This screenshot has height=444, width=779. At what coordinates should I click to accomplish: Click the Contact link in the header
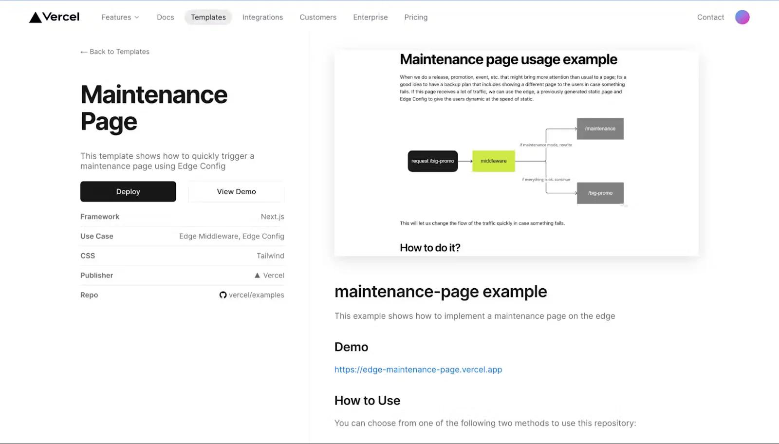(710, 17)
